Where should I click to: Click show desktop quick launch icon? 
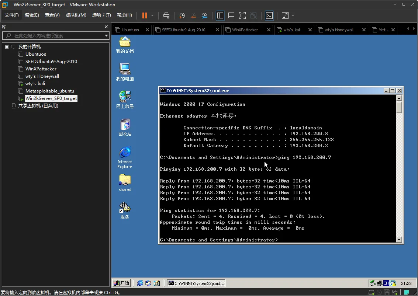point(157,283)
